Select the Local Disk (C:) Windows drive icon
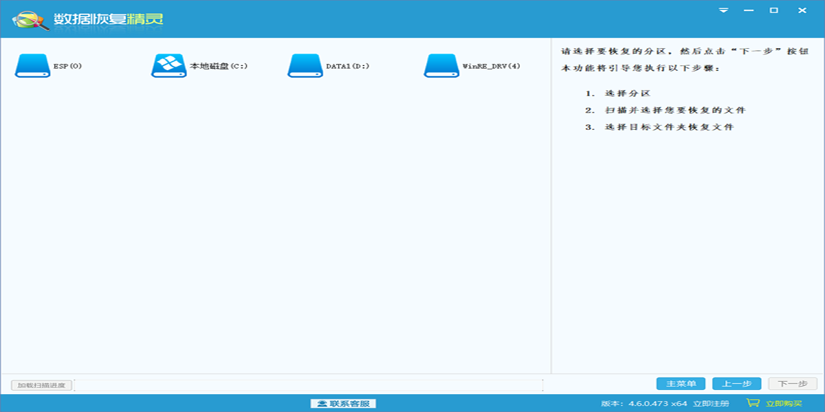The height and width of the screenshot is (412, 825). coord(168,66)
